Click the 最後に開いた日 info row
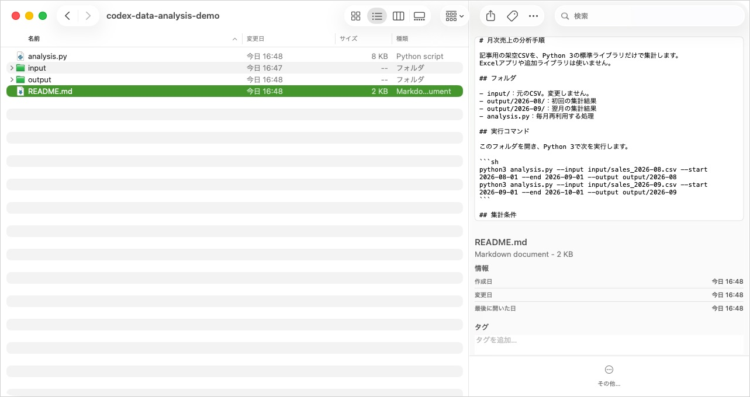The height and width of the screenshot is (397, 750). click(x=609, y=308)
